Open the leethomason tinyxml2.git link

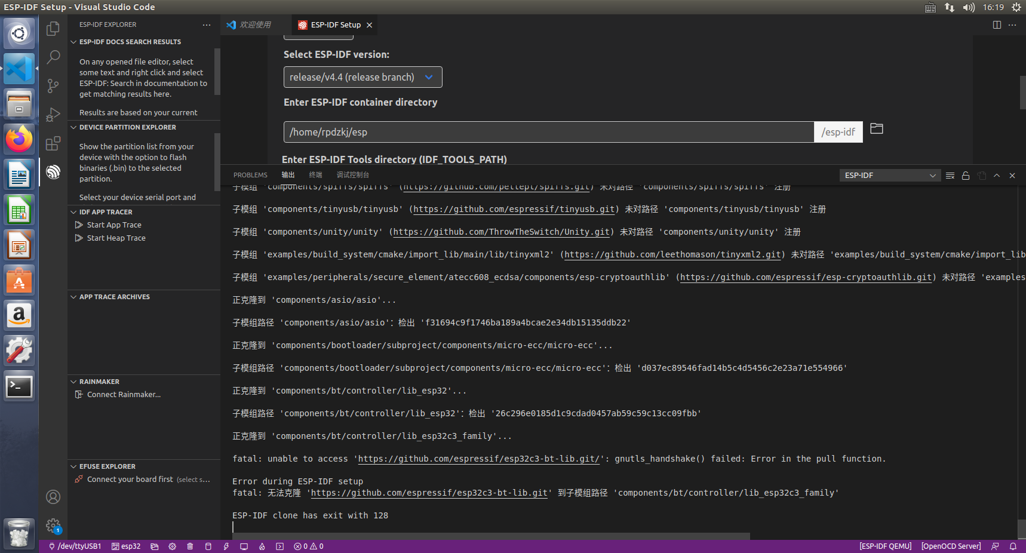tap(673, 255)
